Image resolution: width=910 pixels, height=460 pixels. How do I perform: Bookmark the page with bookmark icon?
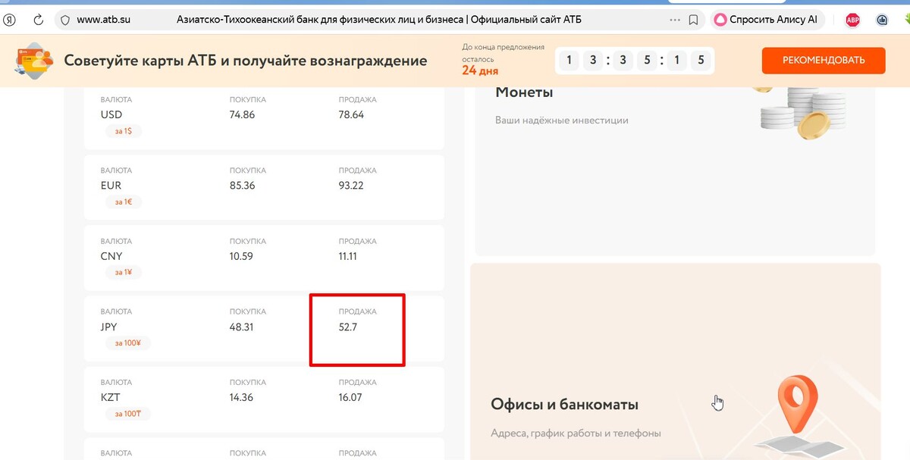click(693, 20)
